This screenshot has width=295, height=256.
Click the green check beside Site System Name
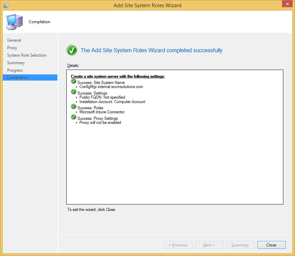[x=73, y=82]
